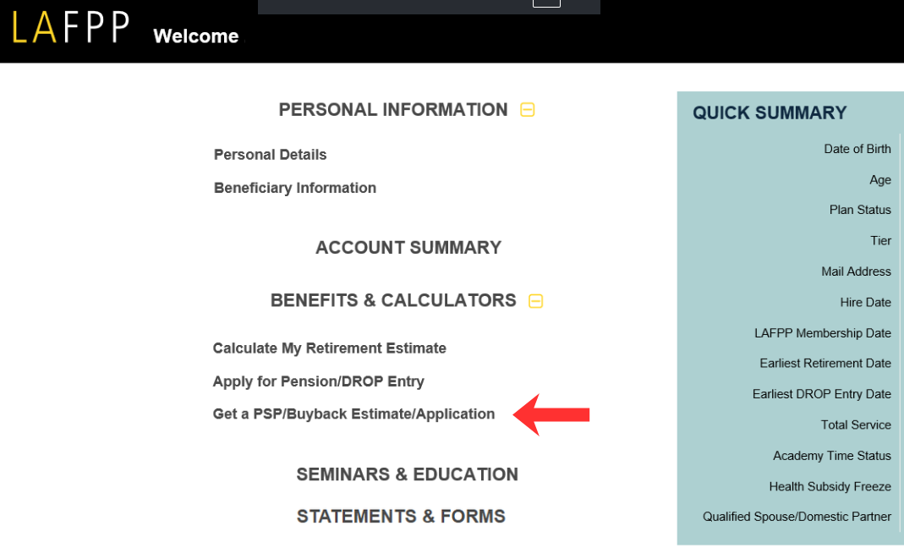Select the Earliest DROP Entry Date row
Viewport: 904px width, 548px height.
(821, 394)
